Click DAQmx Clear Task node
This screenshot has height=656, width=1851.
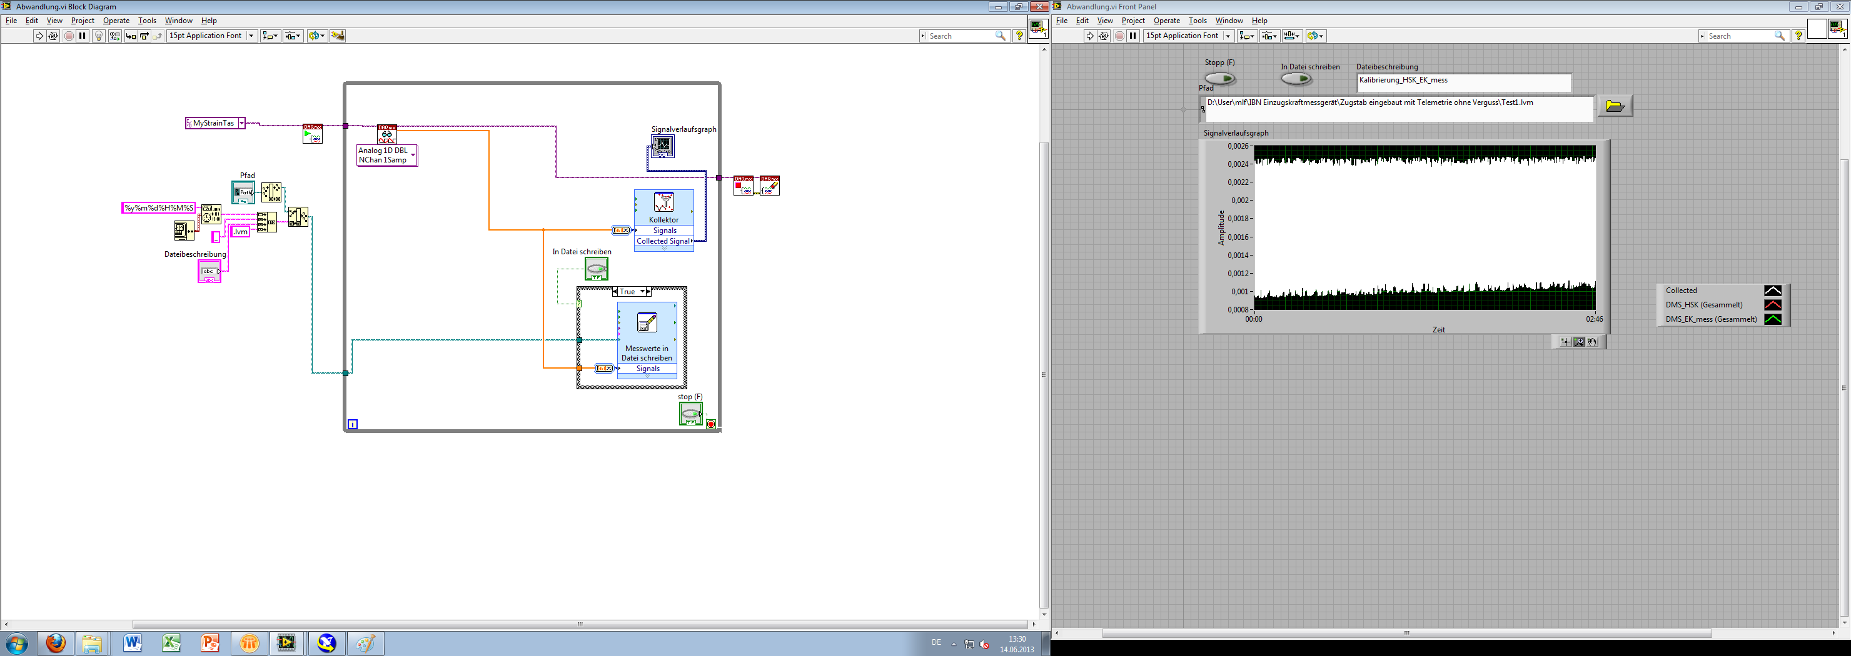click(770, 185)
